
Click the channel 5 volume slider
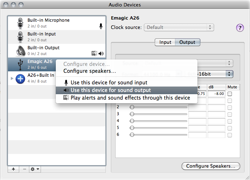158,128
